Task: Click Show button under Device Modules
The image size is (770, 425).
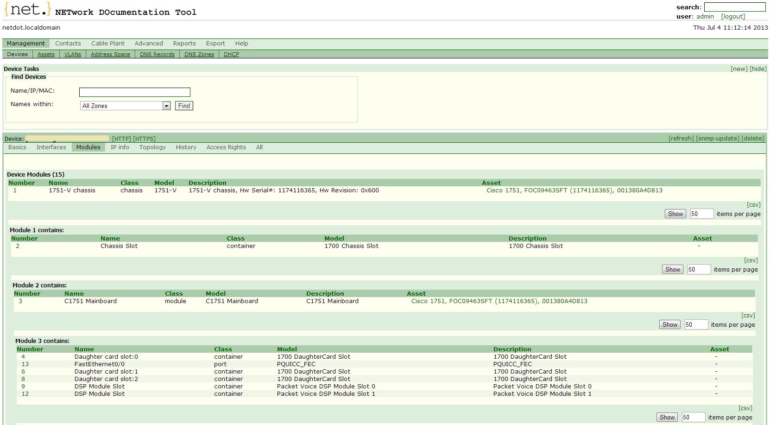Action: (675, 214)
